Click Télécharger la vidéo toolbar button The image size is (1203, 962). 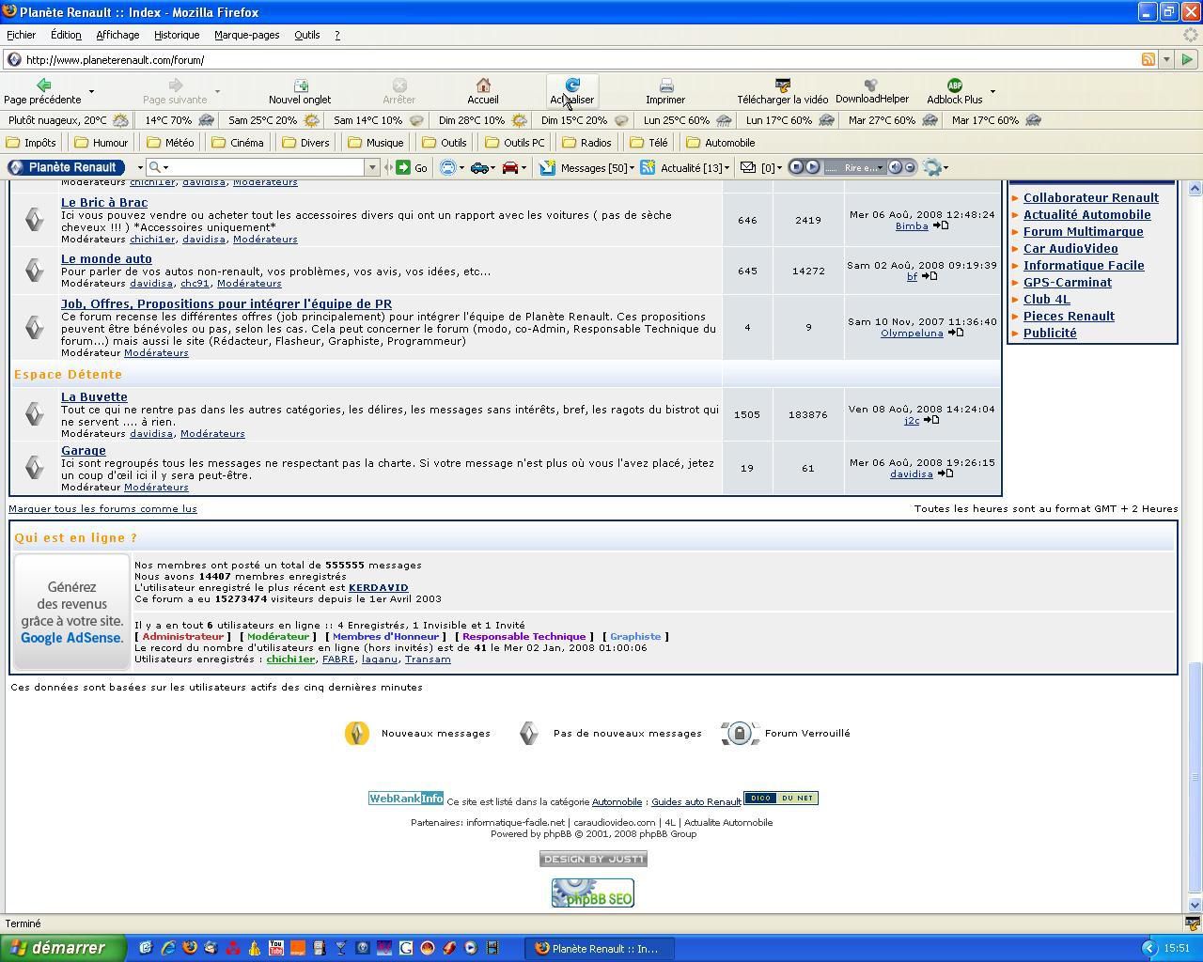(x=782, y=91)
